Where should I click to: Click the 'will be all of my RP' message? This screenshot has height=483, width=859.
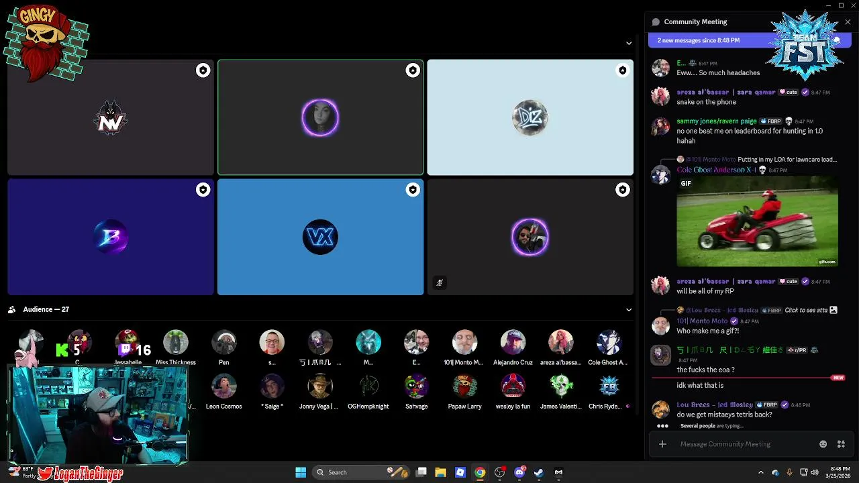705,291
